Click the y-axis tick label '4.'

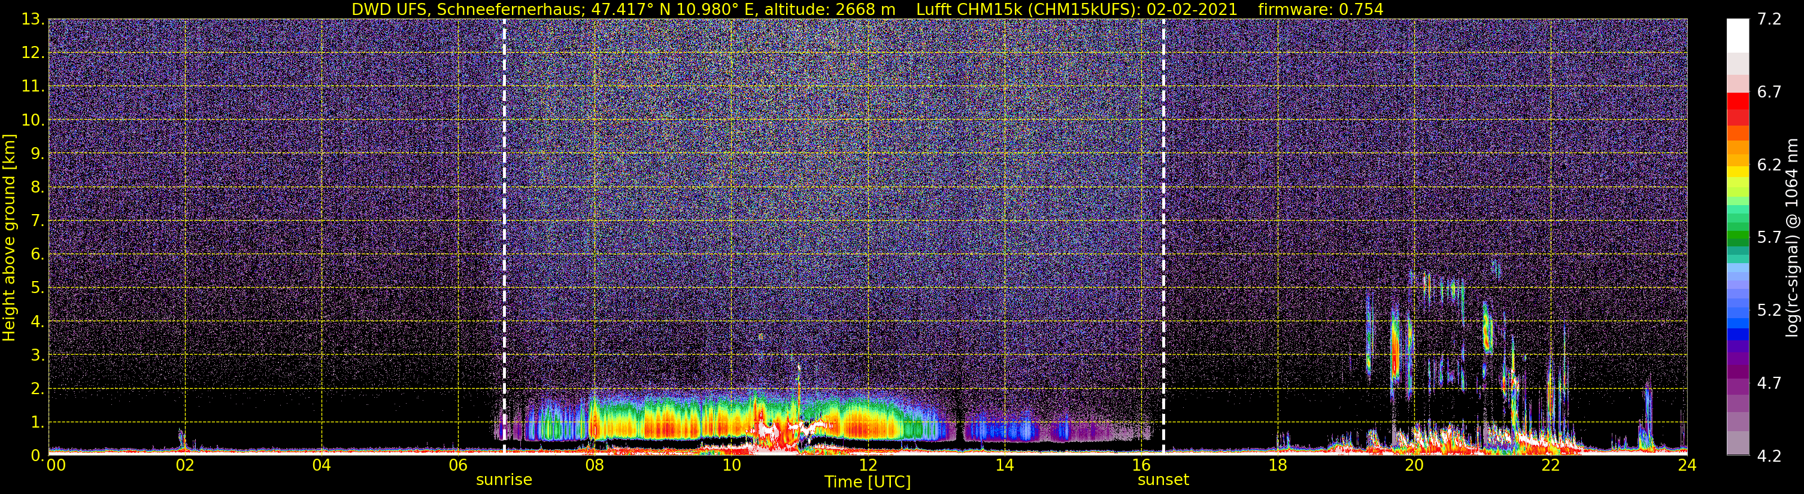37,321
